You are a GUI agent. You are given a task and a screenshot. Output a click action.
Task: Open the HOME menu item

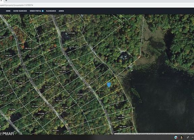(8, 11)
